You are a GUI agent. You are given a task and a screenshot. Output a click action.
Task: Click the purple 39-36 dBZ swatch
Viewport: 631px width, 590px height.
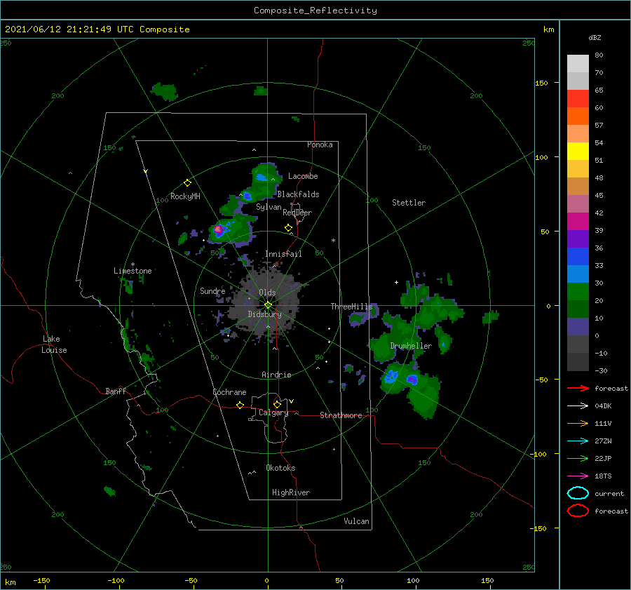point(578,239)
